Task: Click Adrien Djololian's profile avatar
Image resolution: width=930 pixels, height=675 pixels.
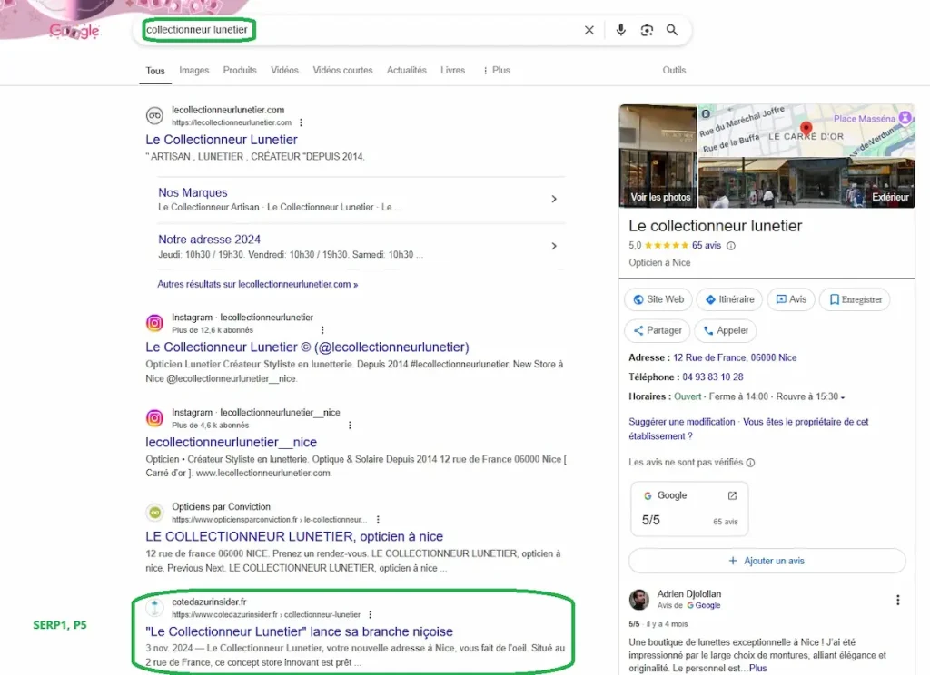Action: 638,600
